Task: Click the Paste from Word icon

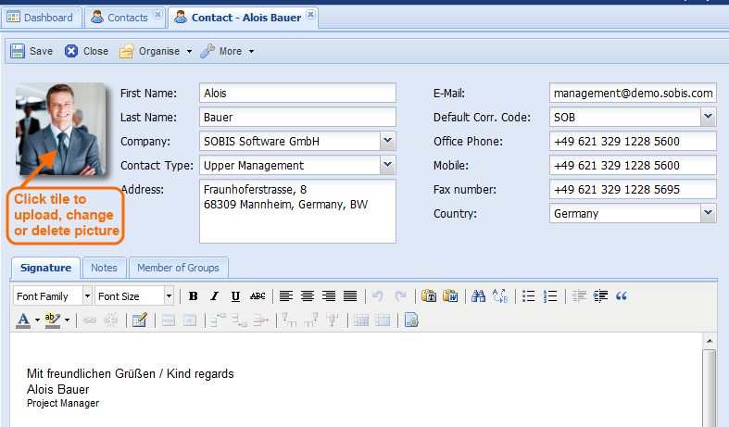Action: (450, 296)
